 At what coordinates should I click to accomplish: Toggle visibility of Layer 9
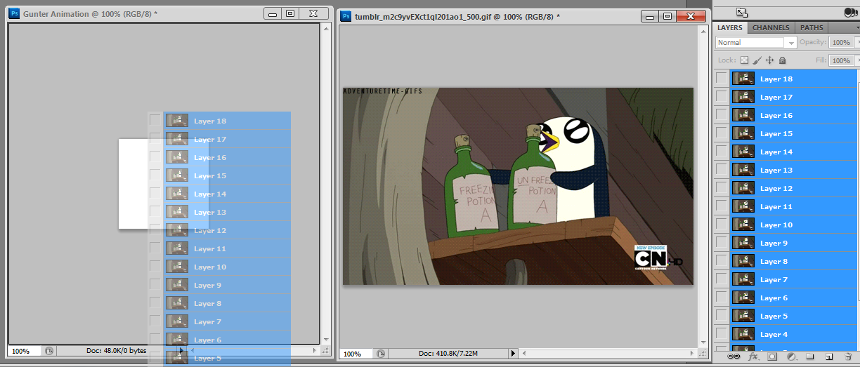[722, 243]
